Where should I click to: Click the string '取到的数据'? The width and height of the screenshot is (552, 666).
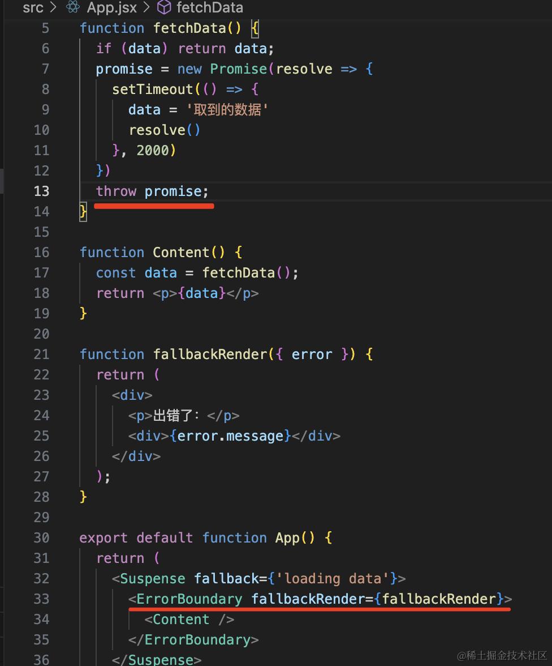227,110
